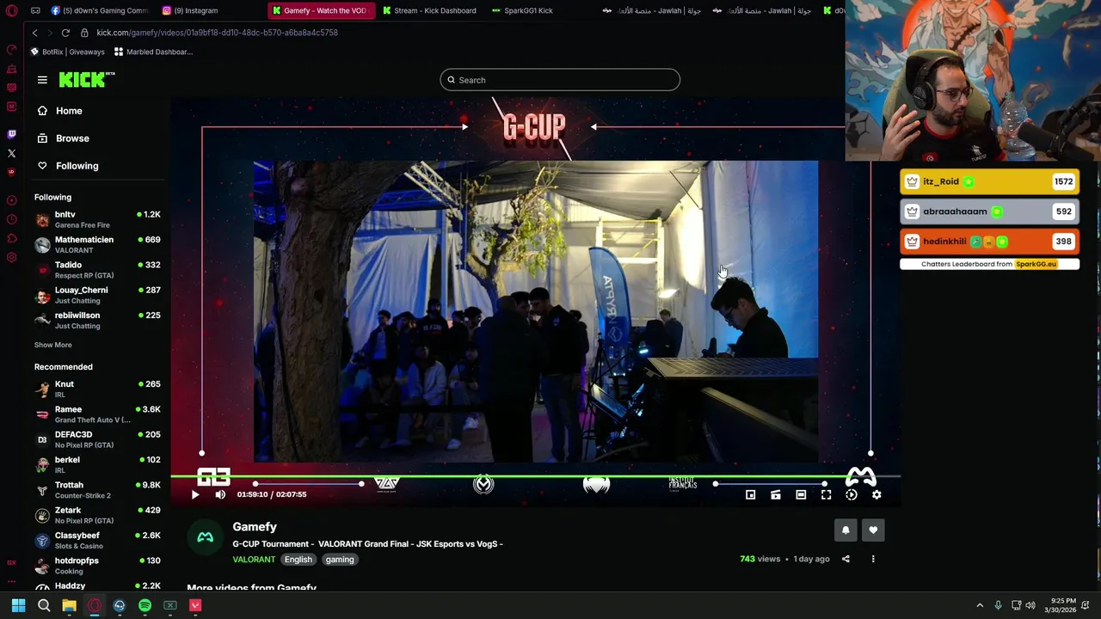Open Mathematicien channel in the sidebar
1101x619 pixels.
97,244
